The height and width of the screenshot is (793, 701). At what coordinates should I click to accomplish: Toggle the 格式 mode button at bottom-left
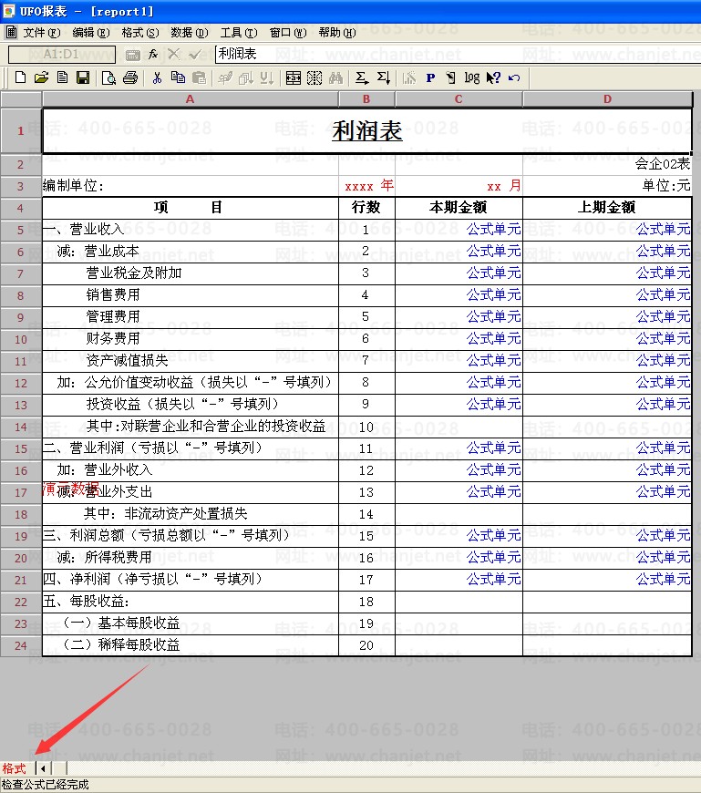click(x=15, y=768)
